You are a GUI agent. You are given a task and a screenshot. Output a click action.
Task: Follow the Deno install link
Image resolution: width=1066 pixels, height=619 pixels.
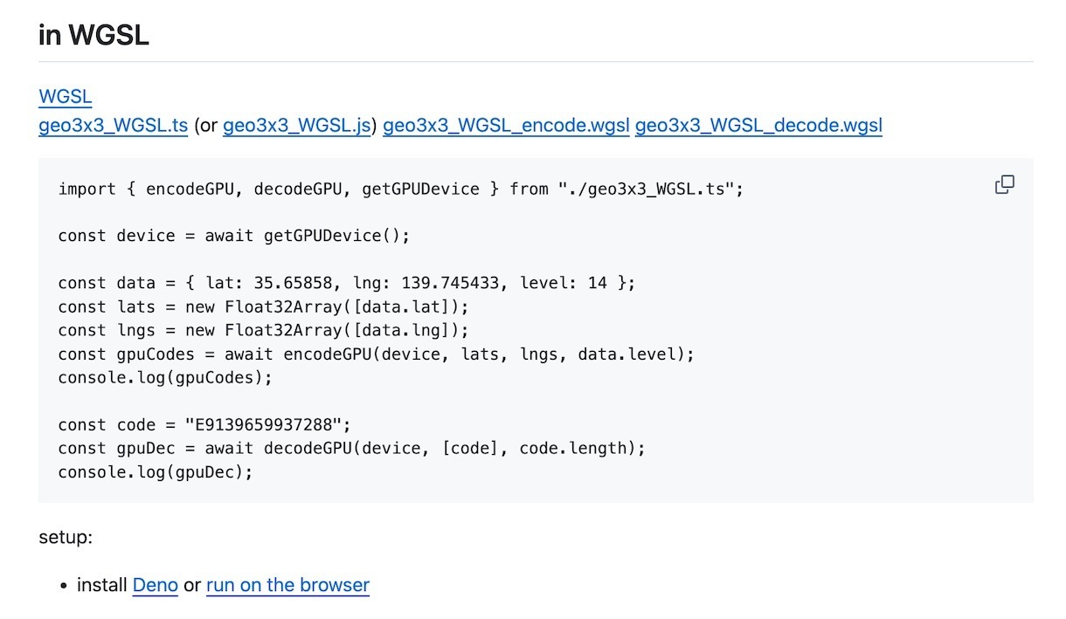[156, 585]
